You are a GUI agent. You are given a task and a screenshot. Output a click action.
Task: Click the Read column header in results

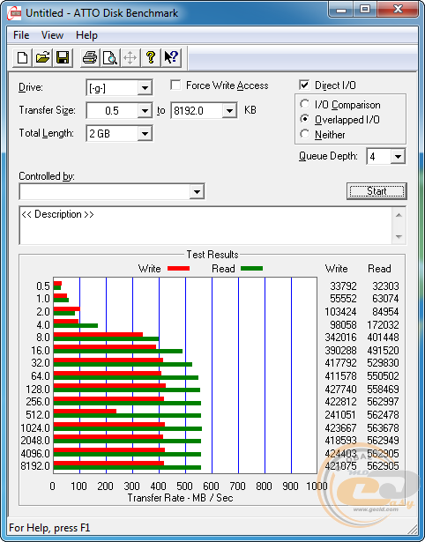[x=379, y=269]
